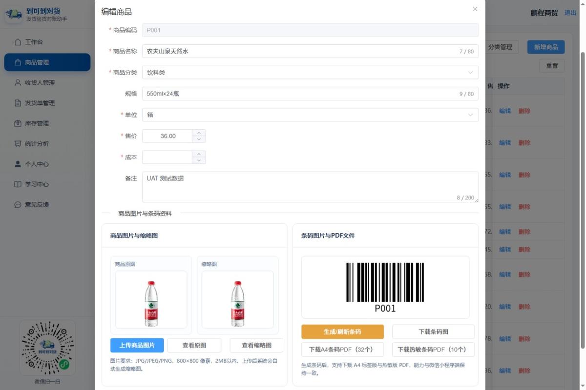586x390 pixels.
Task: Click the 生成/刷新条码 button
Action: pyautogui.click(x=342, y=331)
